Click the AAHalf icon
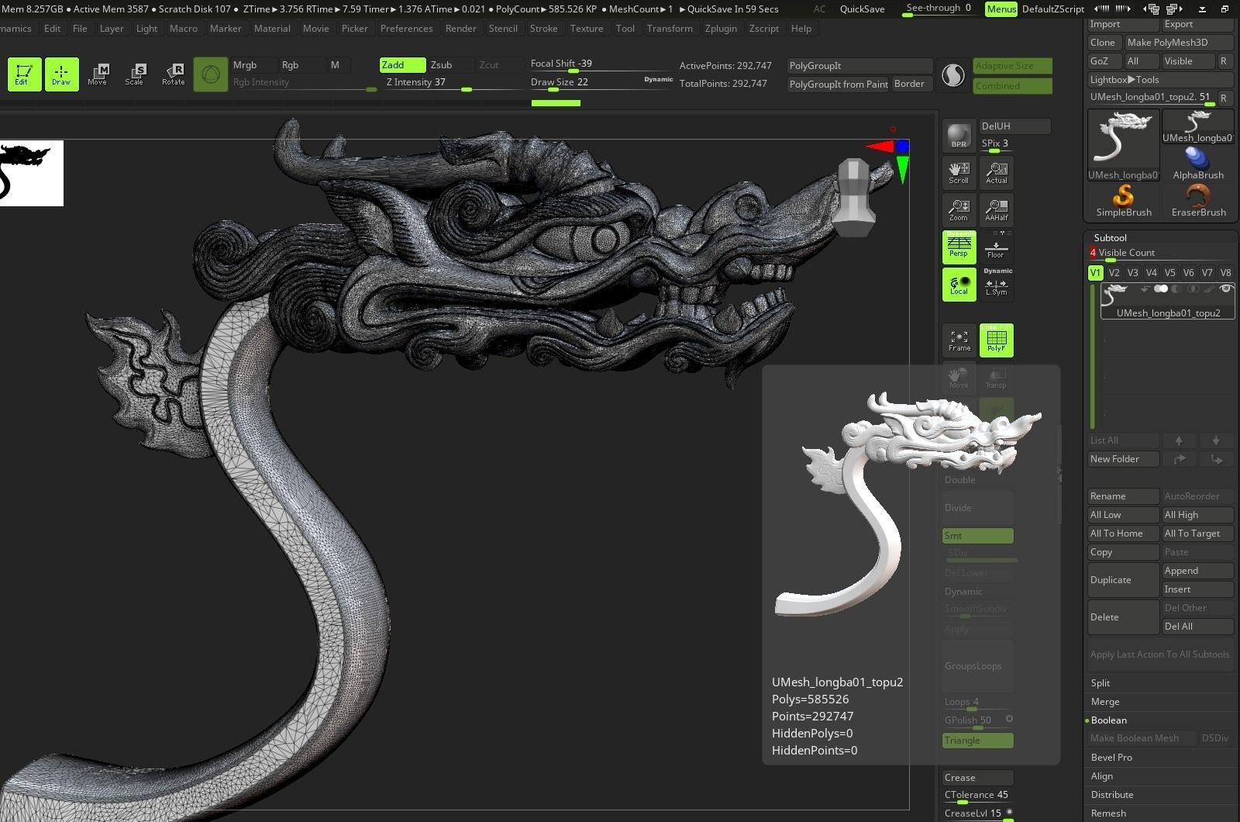This screenshot has width=1240, height=822. 997,209
